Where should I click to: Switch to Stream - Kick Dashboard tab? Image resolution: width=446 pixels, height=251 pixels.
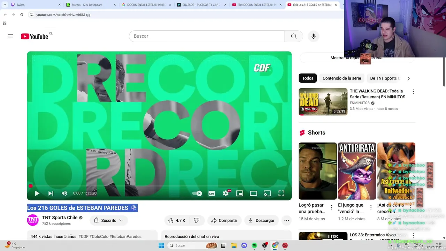pyautogui.click(x=91, y=5)
